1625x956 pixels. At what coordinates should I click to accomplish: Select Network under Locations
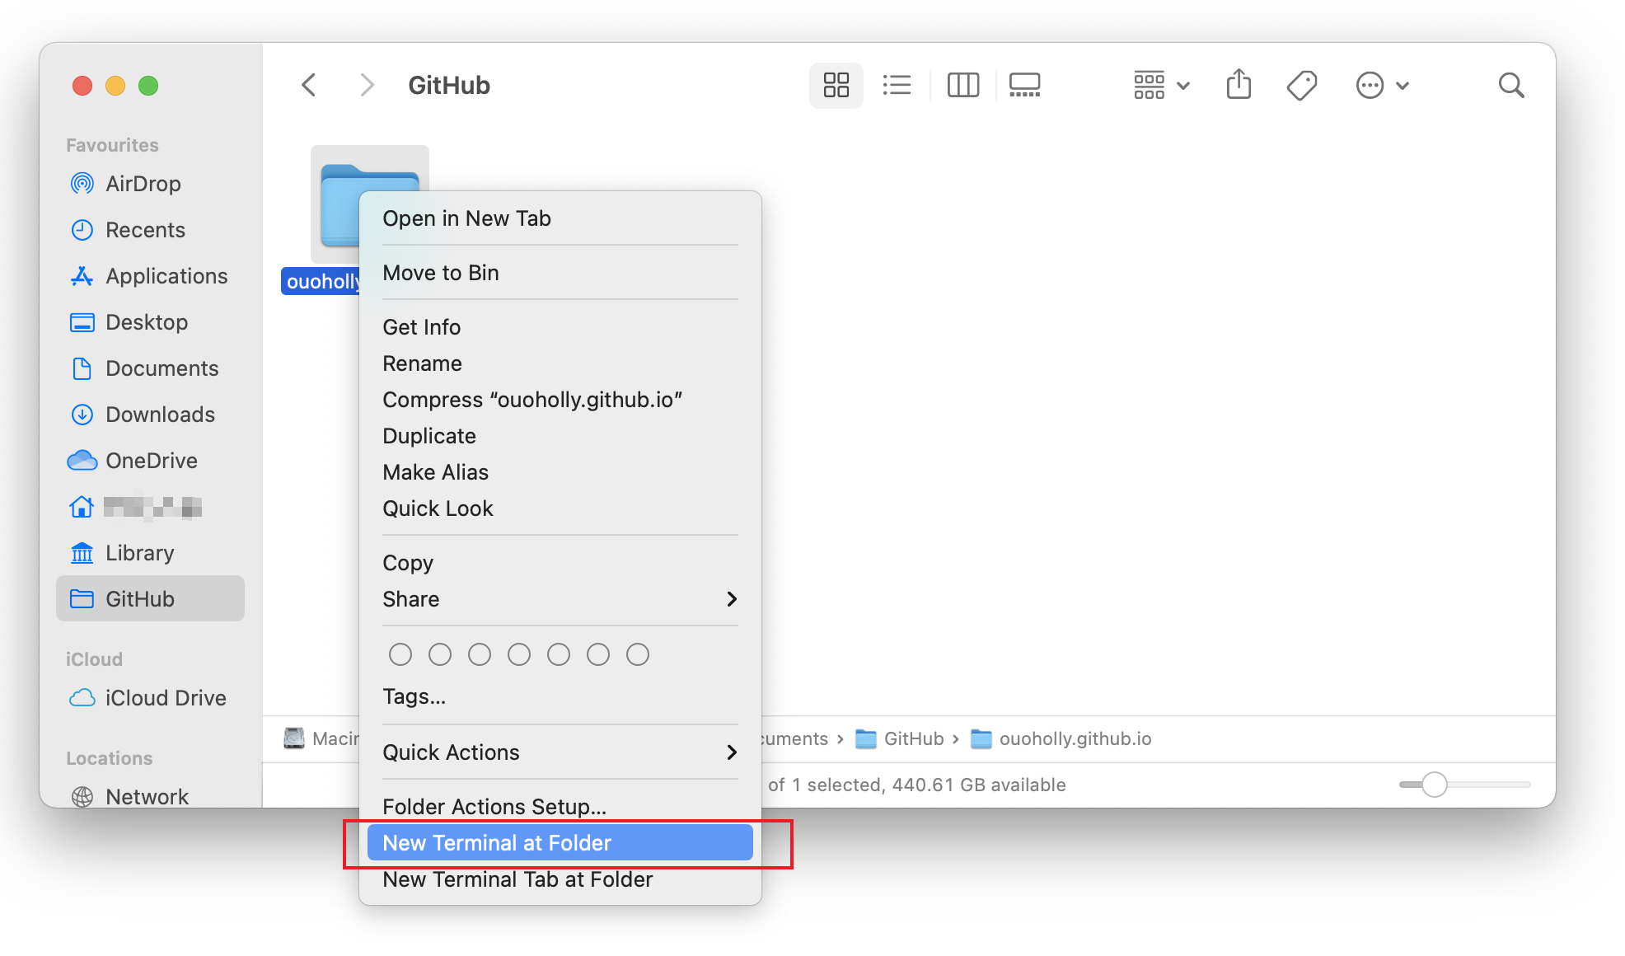tap(147, 796)
